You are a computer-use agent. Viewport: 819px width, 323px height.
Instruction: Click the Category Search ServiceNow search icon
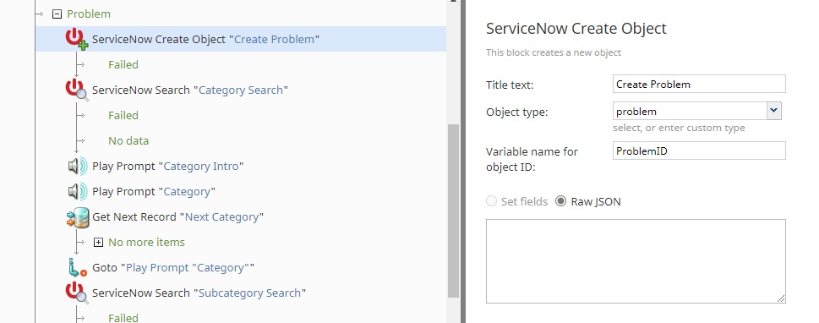coord(76,90)
